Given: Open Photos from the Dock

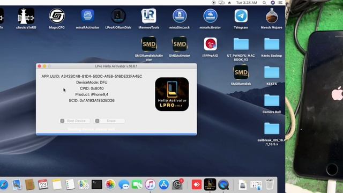Looking at the screenshot, I should (110, 185).
